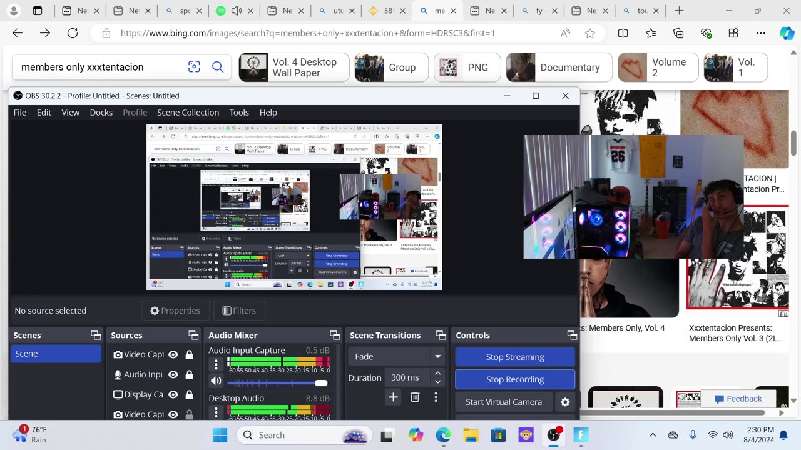Undock the Controls panel
The image size is (801, 450).
(572, 335)
